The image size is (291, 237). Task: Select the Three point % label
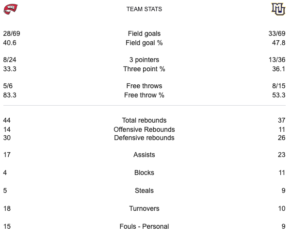coord(144,69)
